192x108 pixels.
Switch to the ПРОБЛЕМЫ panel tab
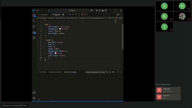[43, 72]
